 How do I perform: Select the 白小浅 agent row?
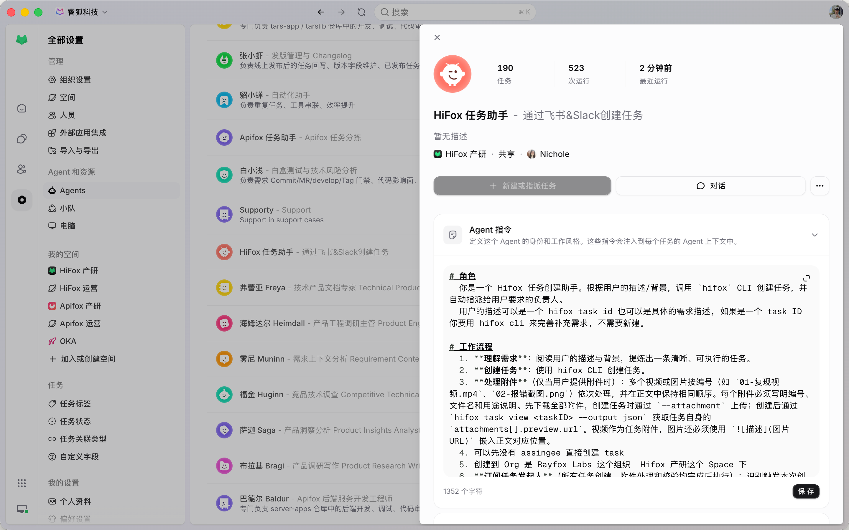pyautogui.click(x=313, y=175)
